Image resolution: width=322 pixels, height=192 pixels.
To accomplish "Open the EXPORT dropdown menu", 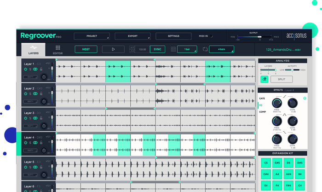I will pyautogui.click(x=132, y=36).
